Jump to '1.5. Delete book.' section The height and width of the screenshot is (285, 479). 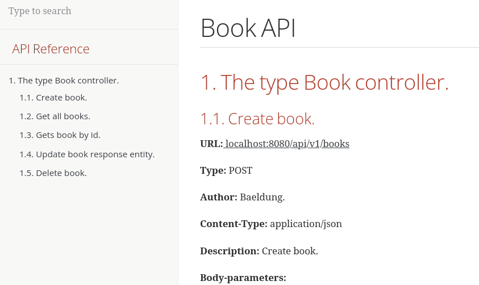[x=53, y=173]
